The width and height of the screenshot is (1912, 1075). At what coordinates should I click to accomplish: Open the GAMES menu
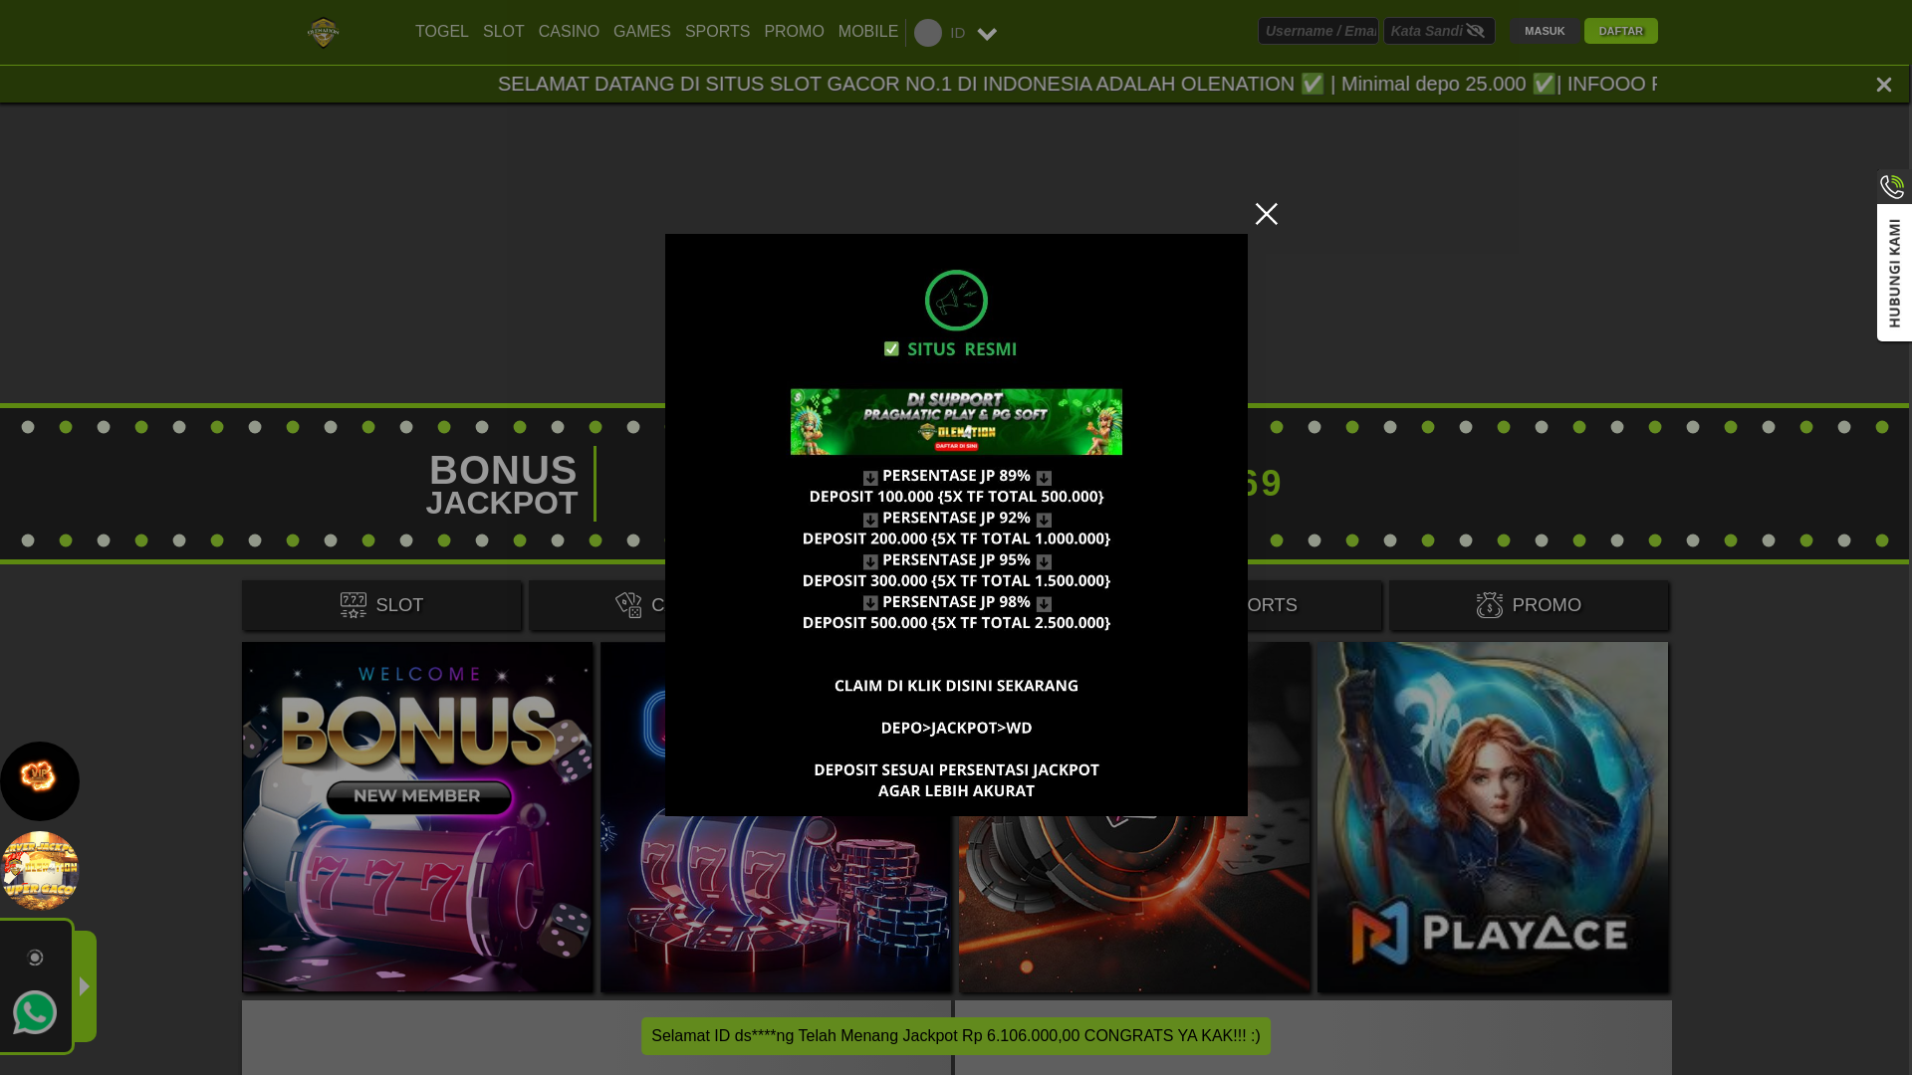[641, 32]
